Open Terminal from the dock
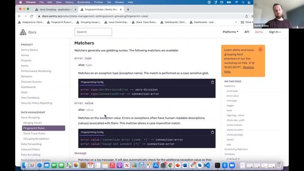304x171 pixels. 218,165
